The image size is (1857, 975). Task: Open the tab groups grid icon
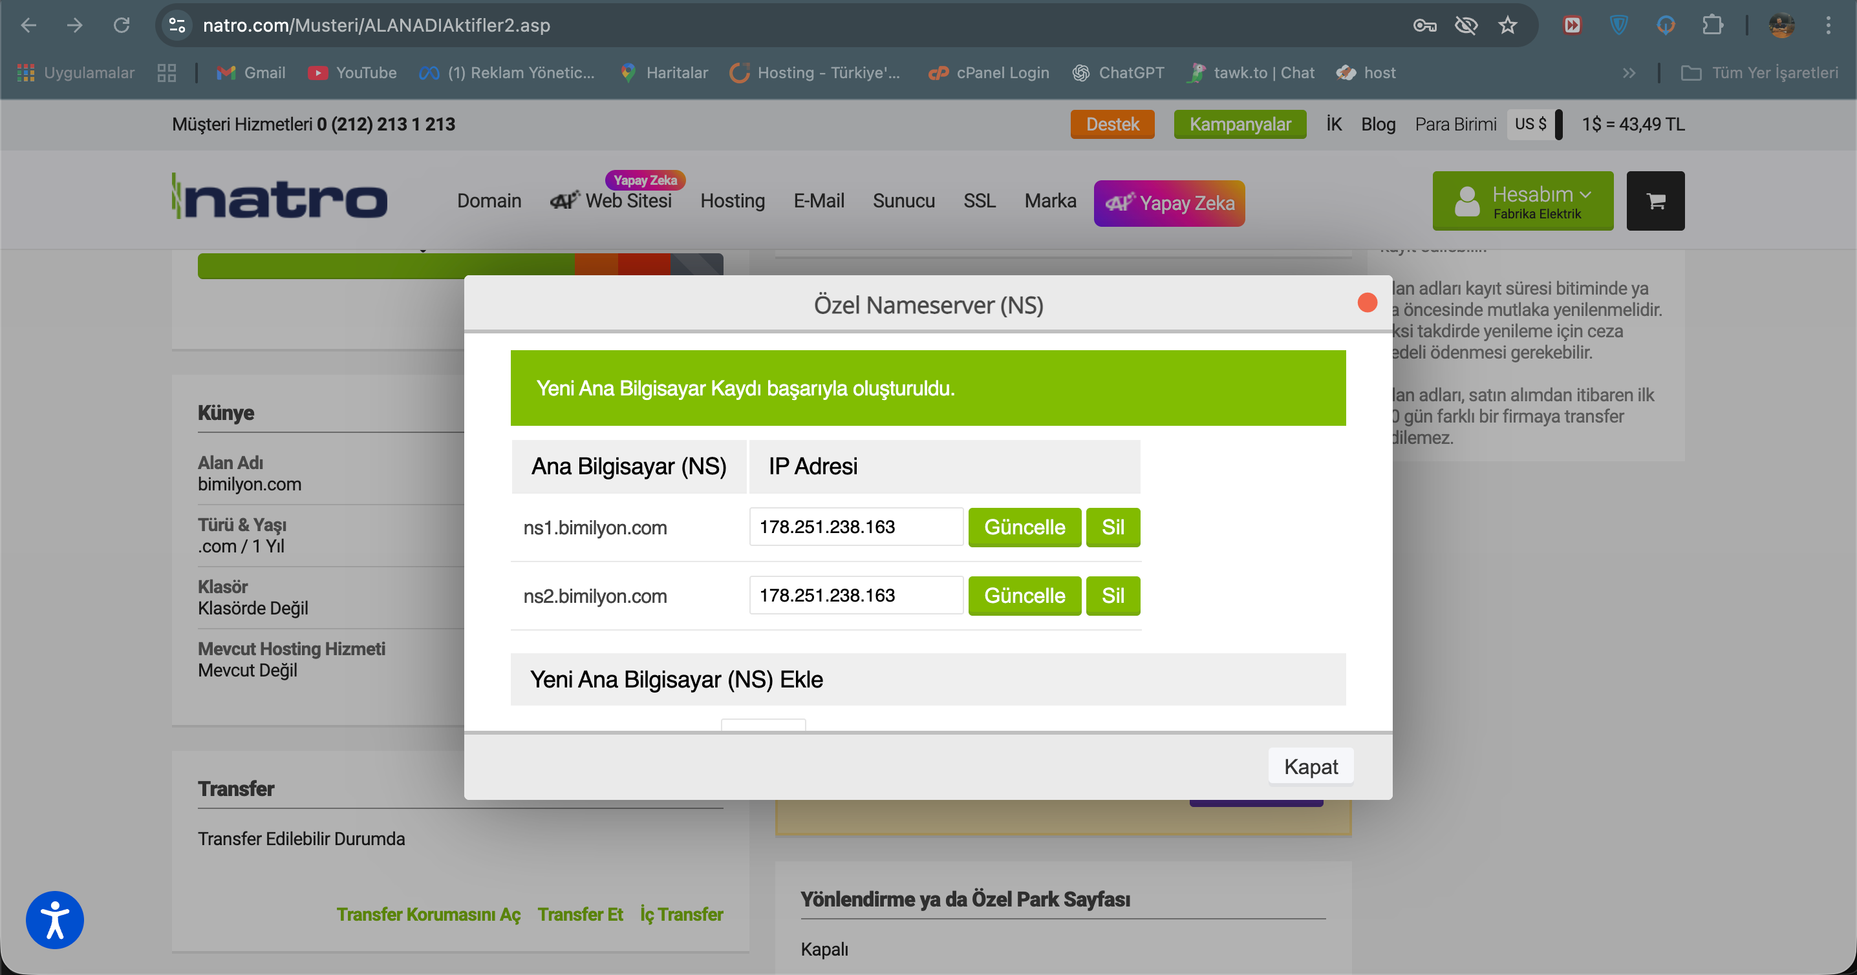point(167,73)
